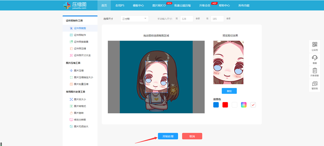
Task: Choose the white background color swatch
Action: point(234,105)
